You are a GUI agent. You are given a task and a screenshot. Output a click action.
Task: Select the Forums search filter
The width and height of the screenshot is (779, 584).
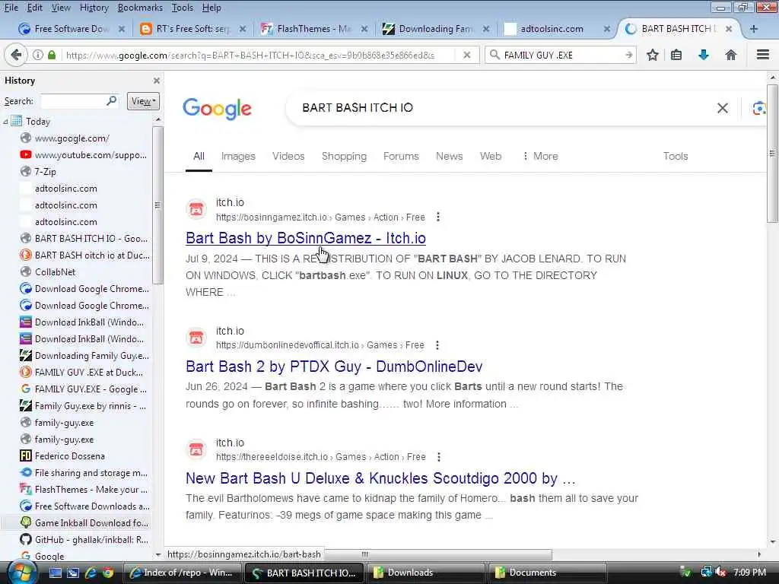click(x=401, y=156)
